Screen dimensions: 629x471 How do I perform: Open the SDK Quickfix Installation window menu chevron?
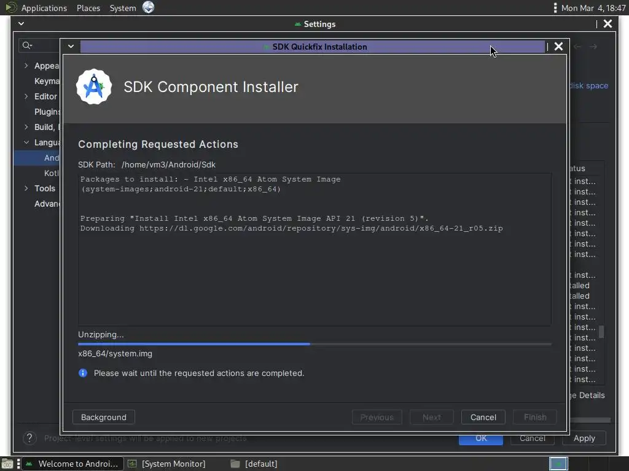coord(71,47)
